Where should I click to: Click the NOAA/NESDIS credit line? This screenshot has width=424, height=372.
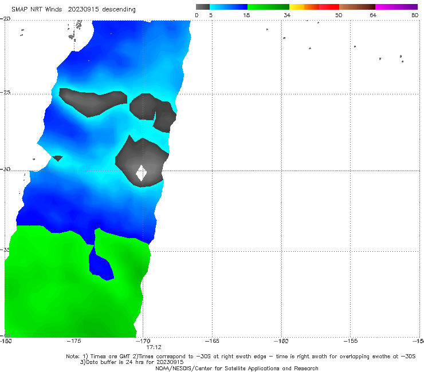pos(237,369)
